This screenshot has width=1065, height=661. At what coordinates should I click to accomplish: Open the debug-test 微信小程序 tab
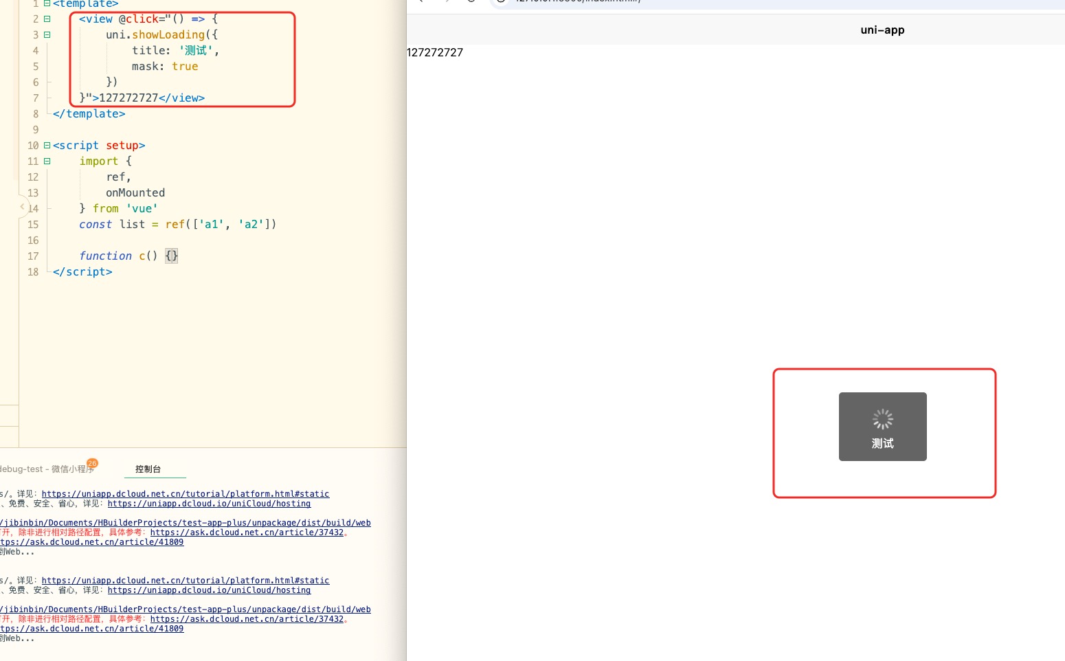click(47, 469)
